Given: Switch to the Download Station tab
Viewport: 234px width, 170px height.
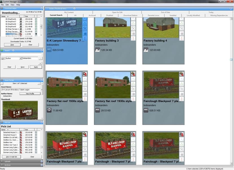Looking at the screenshot, I should (x=131, y=15).
